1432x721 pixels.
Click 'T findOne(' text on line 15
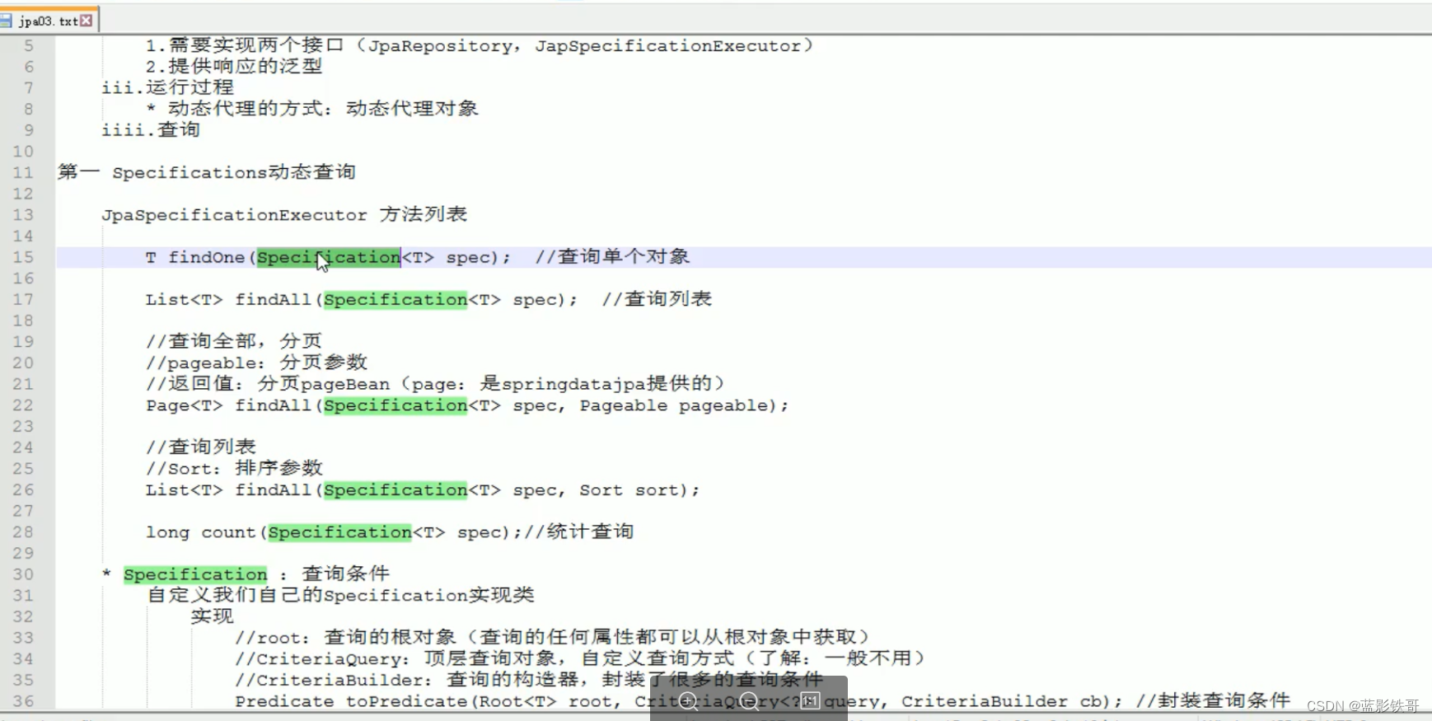tap(200, 257)
